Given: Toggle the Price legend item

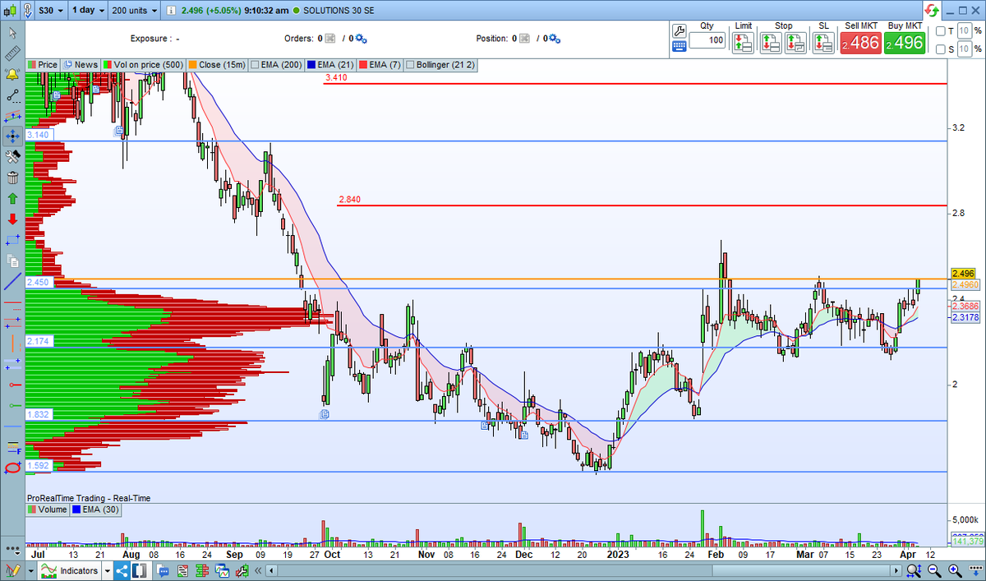Looking at the screenshot, I should coord(43,64).
